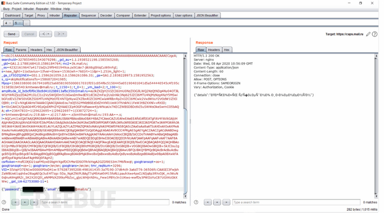Go to previous match in request search

click(15, 202)
